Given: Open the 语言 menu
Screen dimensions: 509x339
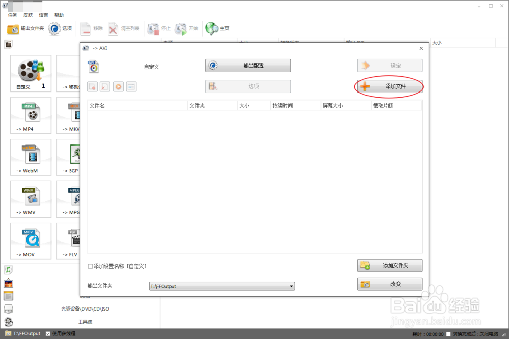Looking at the screenshot, I should 43,15.
